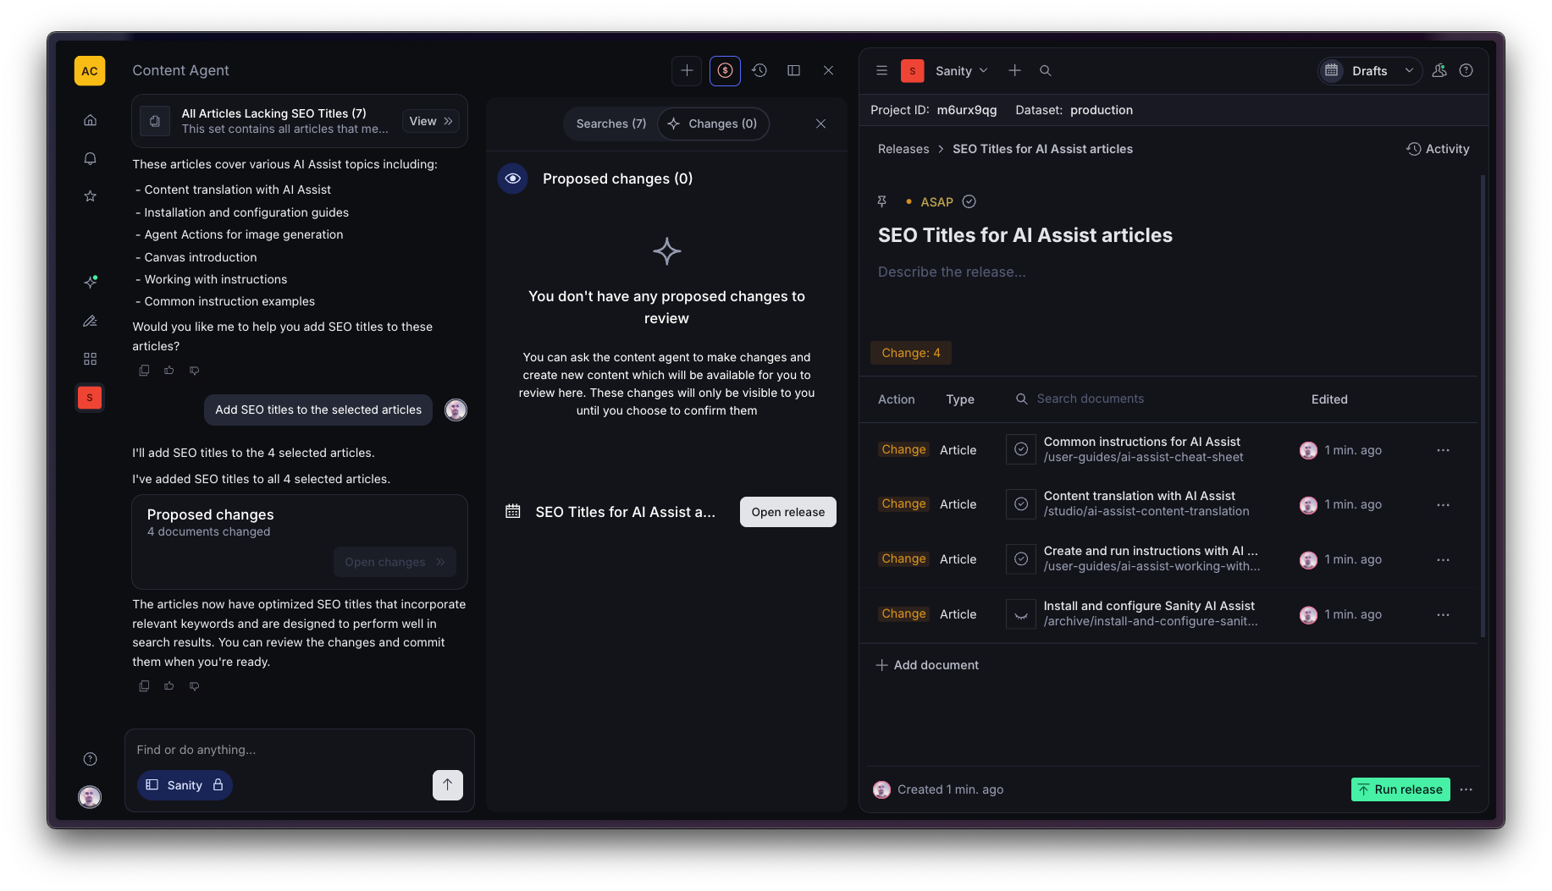
Task: Open the home icon in left sidebar
Action: click(x=90, y=120)
